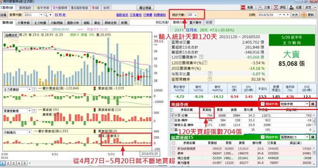
Task: Open the 分點進出 indicator dropdown
Action: [29, 132]
